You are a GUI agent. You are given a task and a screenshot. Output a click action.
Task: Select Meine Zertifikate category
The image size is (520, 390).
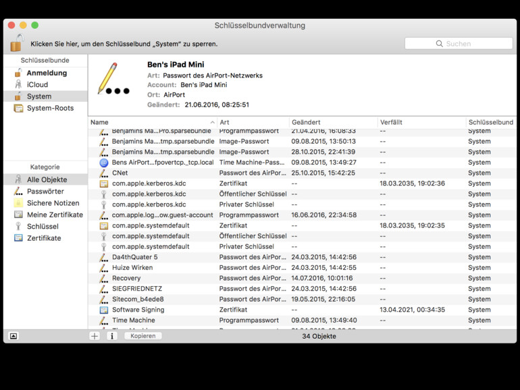[55, 215]
